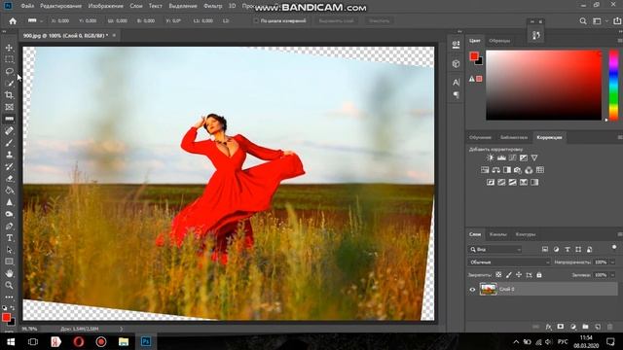Open the Ruler tool preset picker
The image size is (623, 350).
(x=35, y=20)
